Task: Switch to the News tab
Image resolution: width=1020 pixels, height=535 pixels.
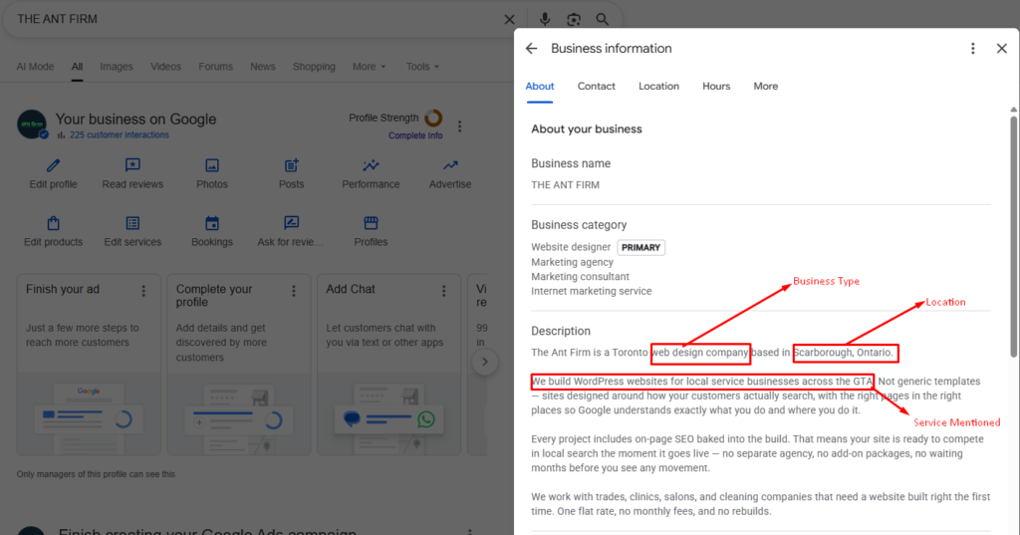Action: coord(263,67)
